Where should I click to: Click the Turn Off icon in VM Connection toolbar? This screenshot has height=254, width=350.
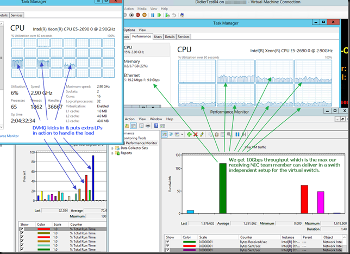pos(132,15)
